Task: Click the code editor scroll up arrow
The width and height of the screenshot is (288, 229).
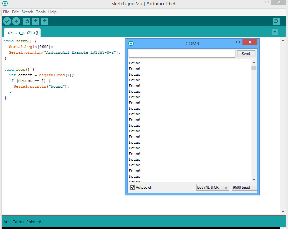Action: pos(283,40)
